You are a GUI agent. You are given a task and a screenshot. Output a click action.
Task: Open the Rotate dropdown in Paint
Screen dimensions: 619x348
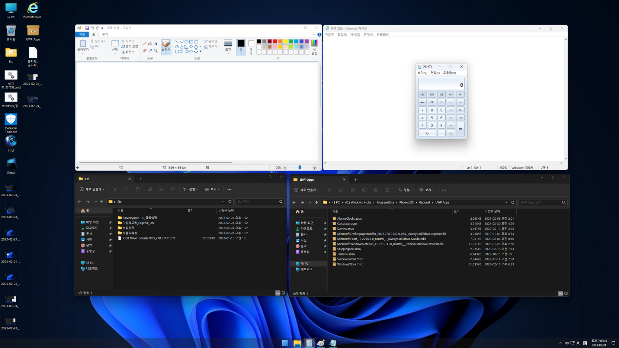(x=128, y=52)
